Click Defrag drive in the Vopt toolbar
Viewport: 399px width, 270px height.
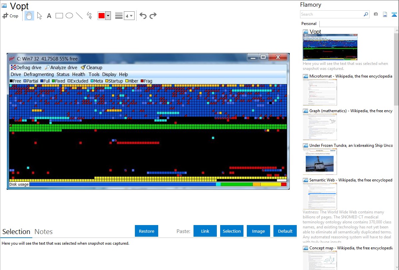click(26, 68)
